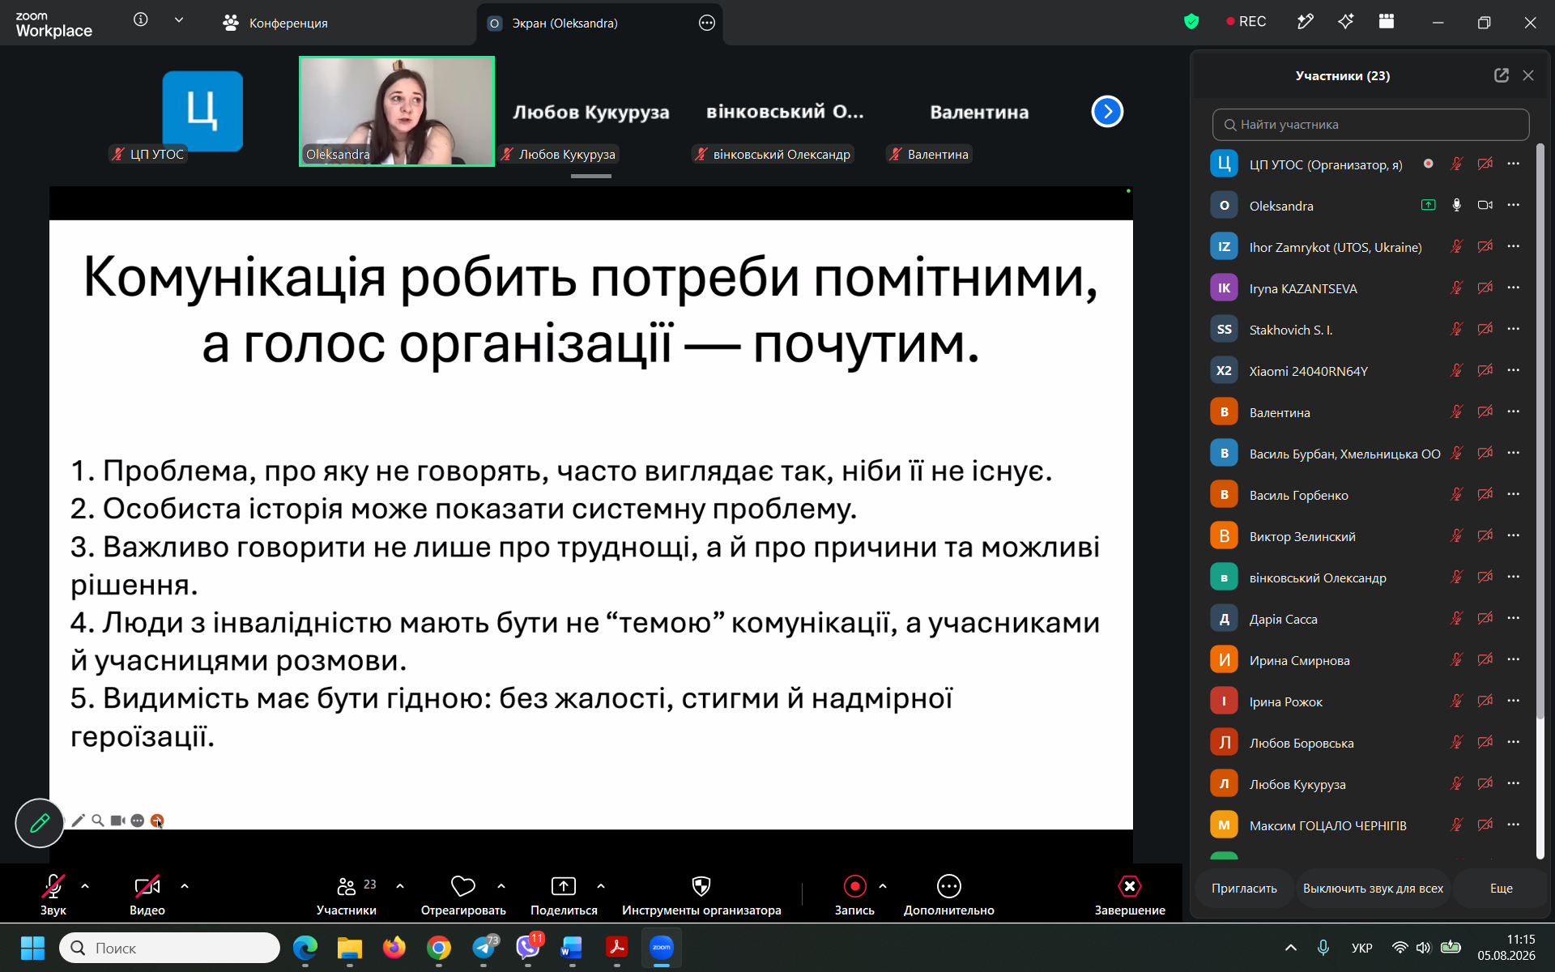Screen dimensions: 1555x972
Task: Open the Windows Start menu
Action: coord(32,948)
